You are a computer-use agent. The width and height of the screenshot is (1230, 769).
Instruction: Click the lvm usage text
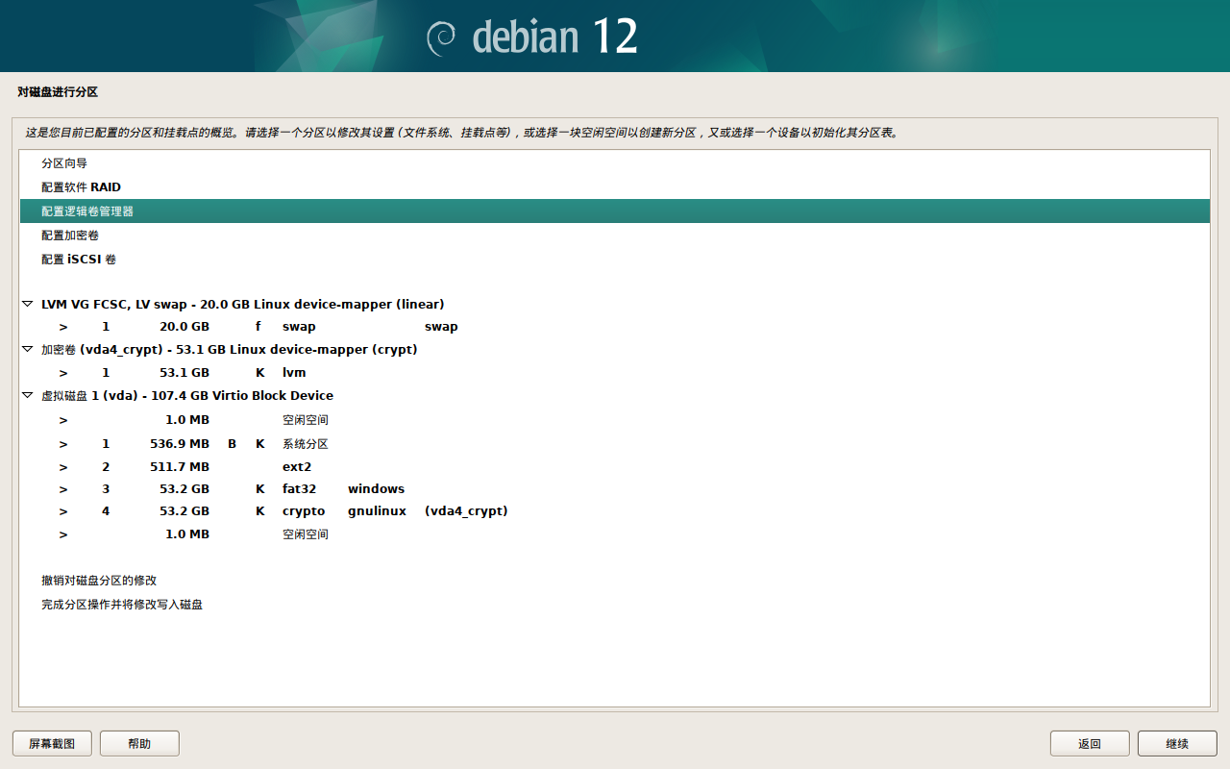[x=294, y=373]
